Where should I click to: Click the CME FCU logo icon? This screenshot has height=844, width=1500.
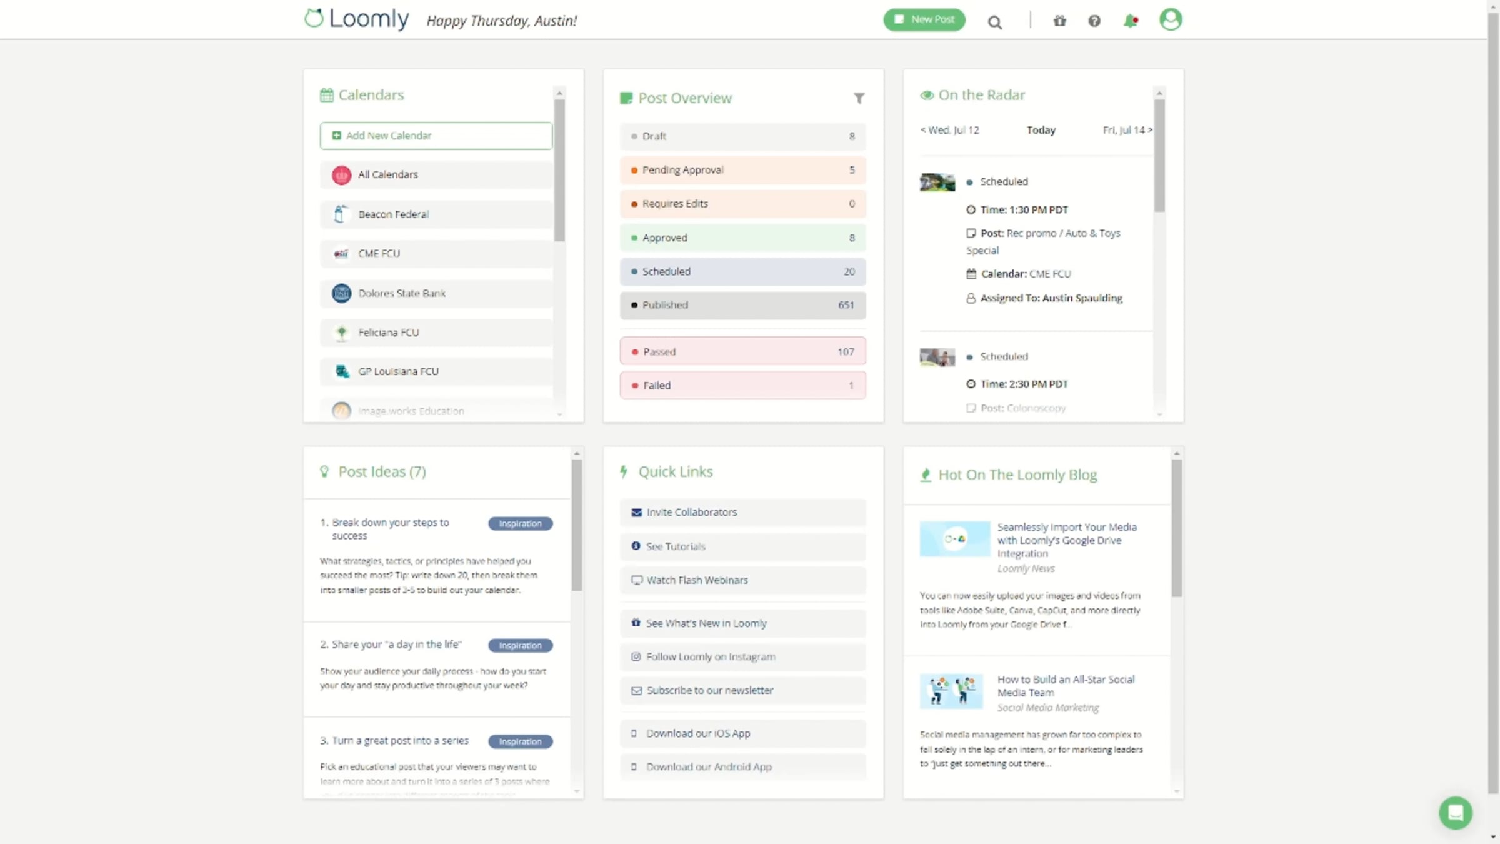(x=341, y=254)
